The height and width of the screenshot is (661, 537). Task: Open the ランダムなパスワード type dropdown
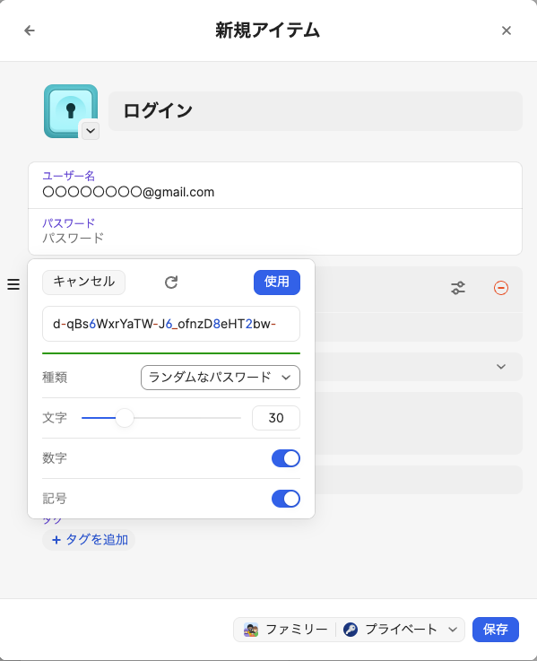[221, 378]
